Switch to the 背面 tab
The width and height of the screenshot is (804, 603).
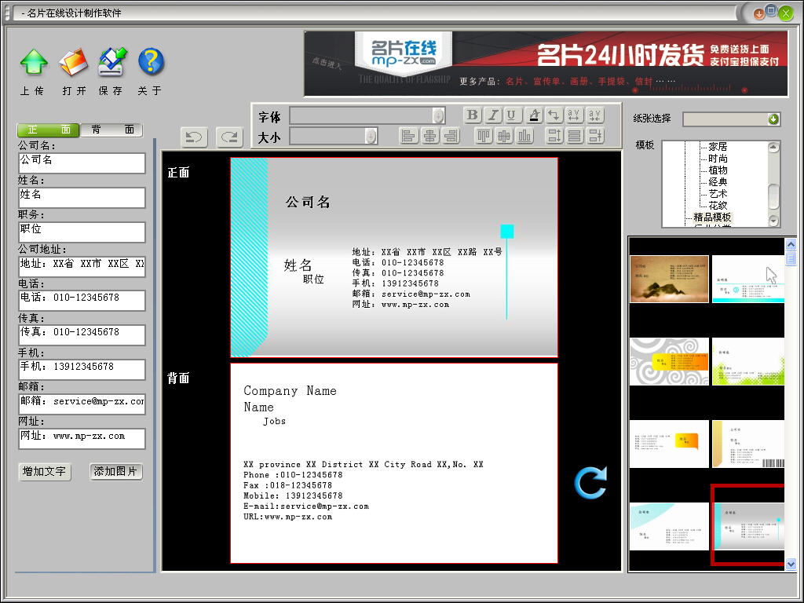(111, 130)
